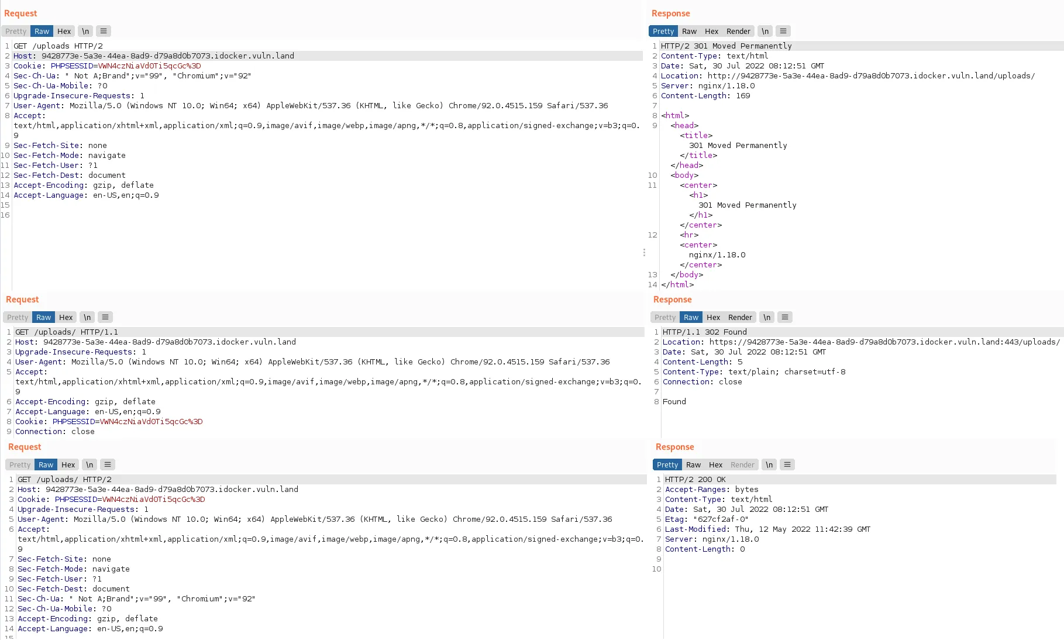Open the options menu icon in the 301 response panel
The width and height of the screenshot is (1064, 640).
783,31
